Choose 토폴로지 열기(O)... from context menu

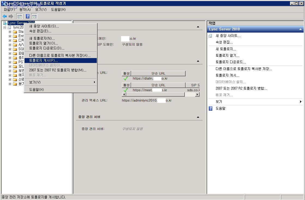(x=61, y=43)
